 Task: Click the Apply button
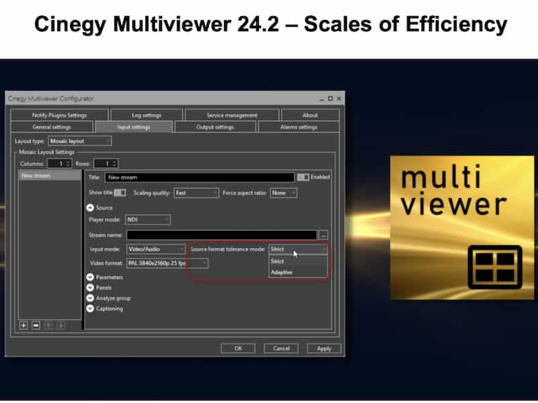coord(324,349)
